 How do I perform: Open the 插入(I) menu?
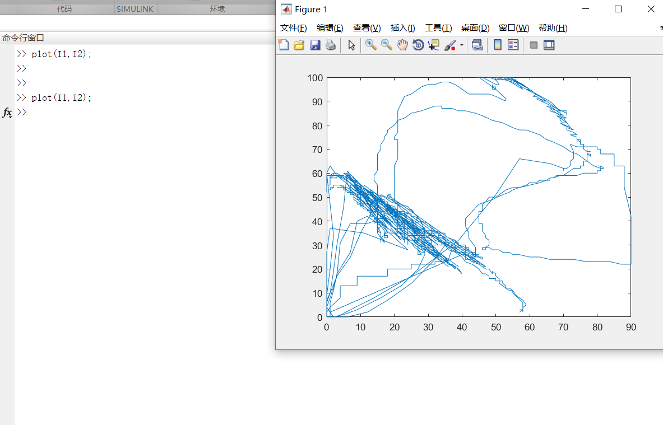[402, 28]
